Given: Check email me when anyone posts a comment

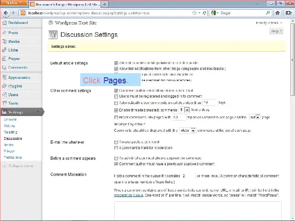Looking at the screenshot, I should (x=116, y=142).
